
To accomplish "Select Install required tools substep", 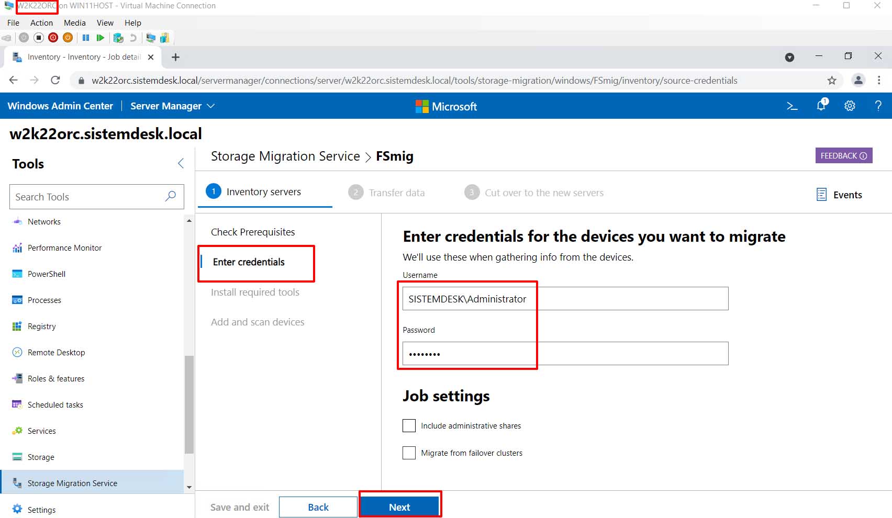I will (x=255, y=292).
